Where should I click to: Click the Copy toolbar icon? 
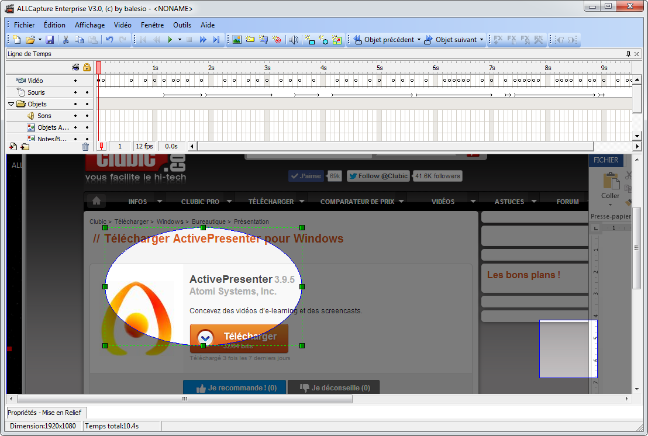[x=80, y=40]
